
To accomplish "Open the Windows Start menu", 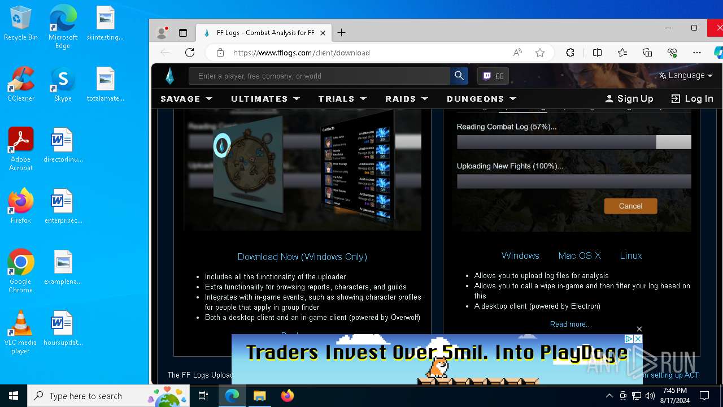I will [x=14, y=396].
